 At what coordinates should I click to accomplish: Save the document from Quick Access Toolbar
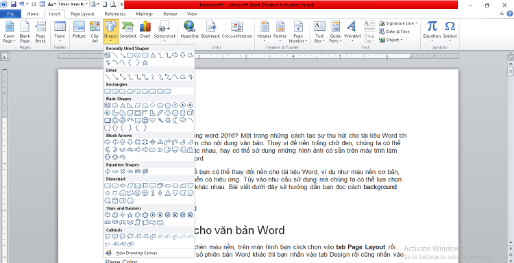[14, 5]
